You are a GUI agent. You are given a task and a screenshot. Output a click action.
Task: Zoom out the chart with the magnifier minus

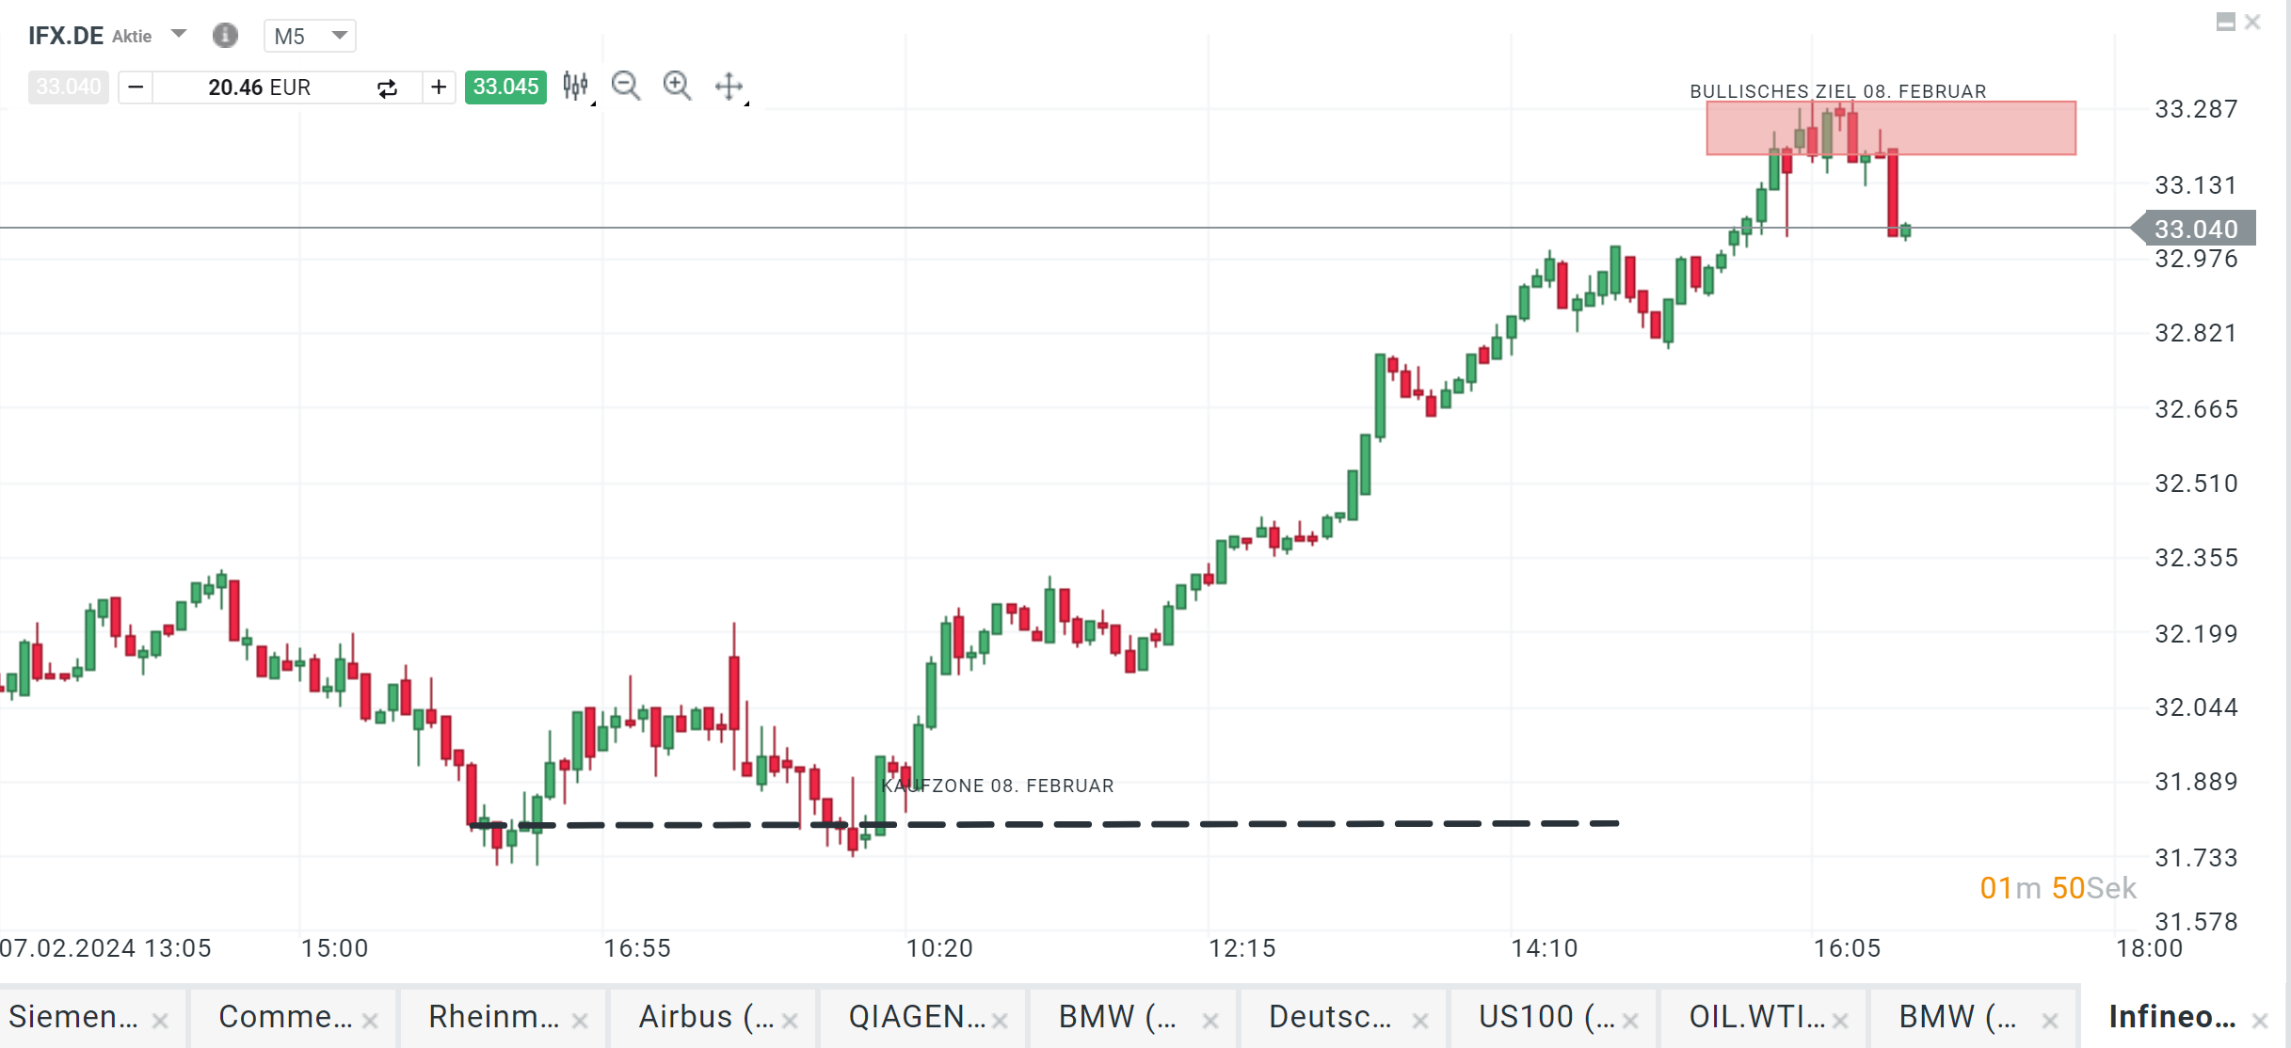[x=626, y=87]
